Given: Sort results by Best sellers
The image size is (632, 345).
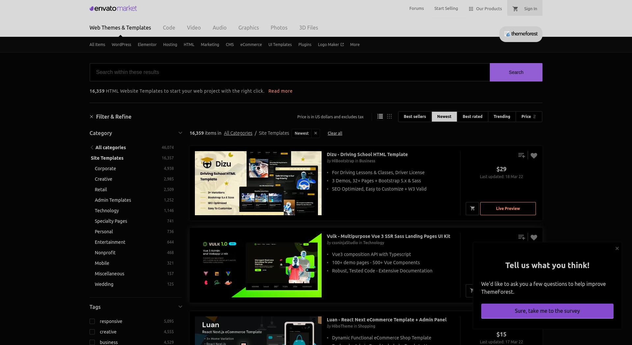Looking at the screenshot, I should tap(415, 117).
